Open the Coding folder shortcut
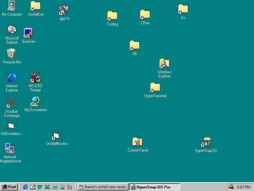The width and height of the screenshot is (254, 191). (x=112, y=16)
